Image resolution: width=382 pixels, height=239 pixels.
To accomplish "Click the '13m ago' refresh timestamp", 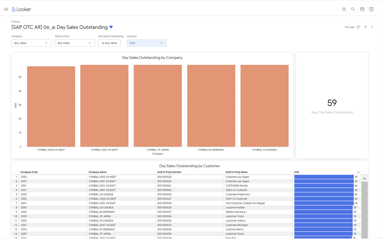I will 349,27.
